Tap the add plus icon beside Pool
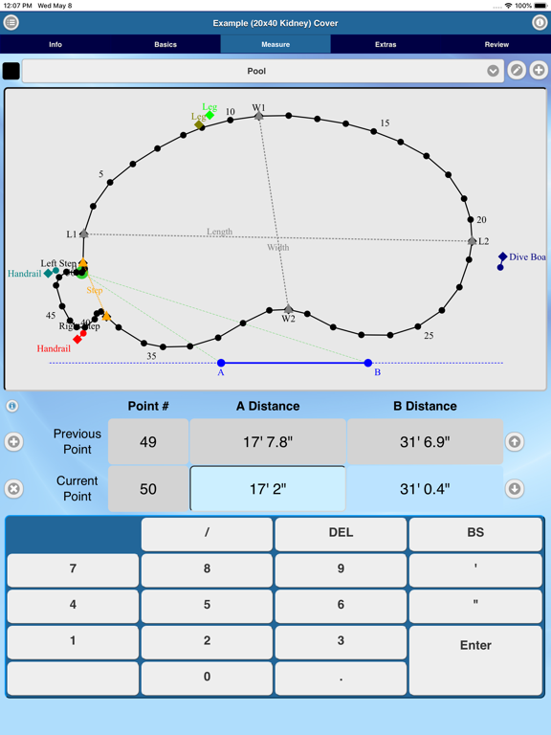 pyautogui.click(x=539, y=71)
